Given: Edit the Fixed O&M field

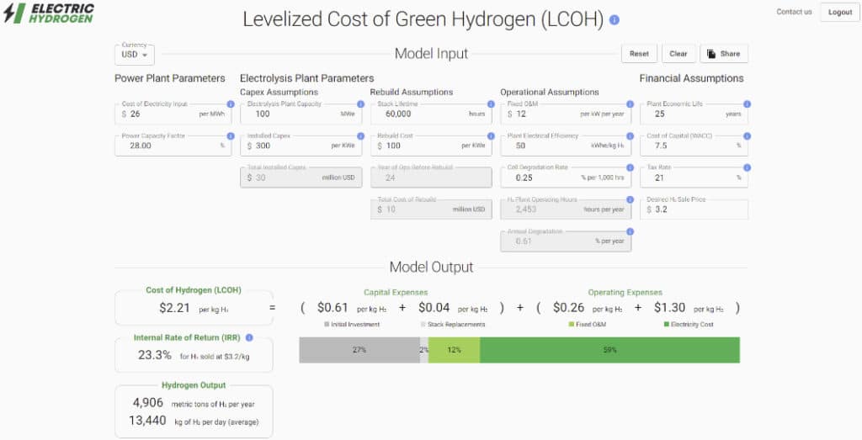Looking at the screenshot, I should tap(566, 114).
